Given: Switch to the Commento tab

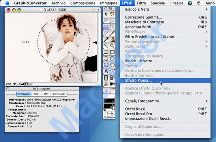Looking at the screenshot, I should 59,94.
